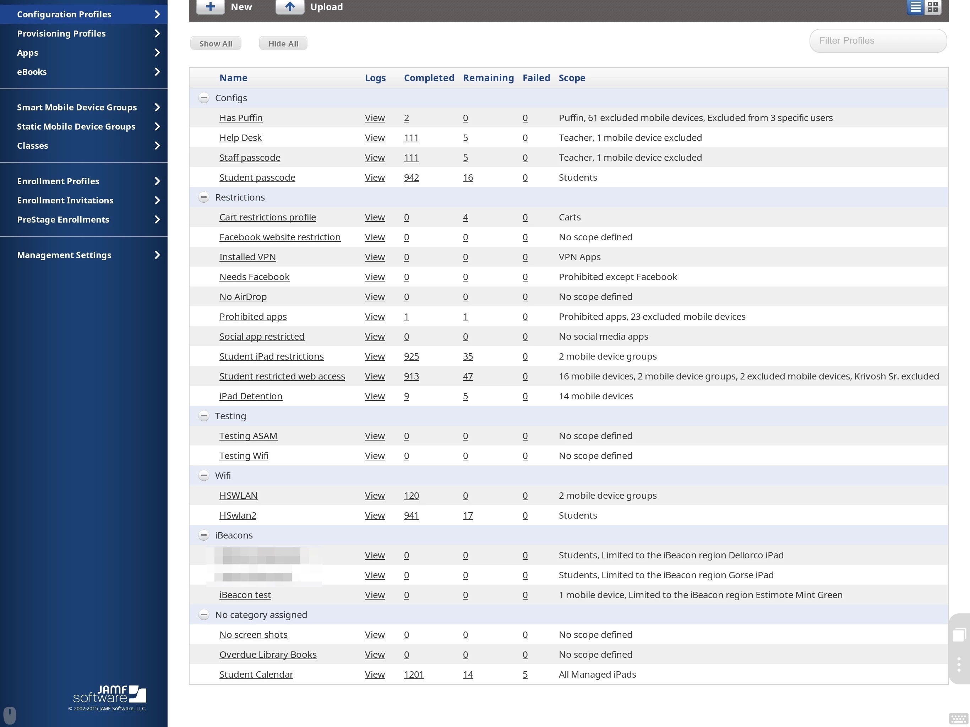Image resolution: width=970 pixels, height=727 pixels.
Task: Click the three-dots icon on right edge
Action: pos(959,664)
